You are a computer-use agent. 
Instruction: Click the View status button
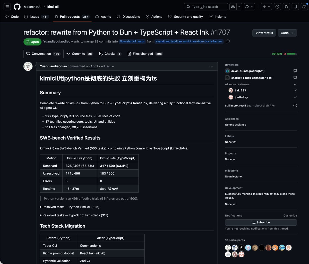pyautogui.click(x=264, y=33)
